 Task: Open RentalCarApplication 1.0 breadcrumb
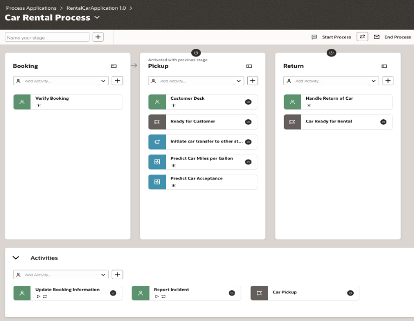[x=96, y=8]
